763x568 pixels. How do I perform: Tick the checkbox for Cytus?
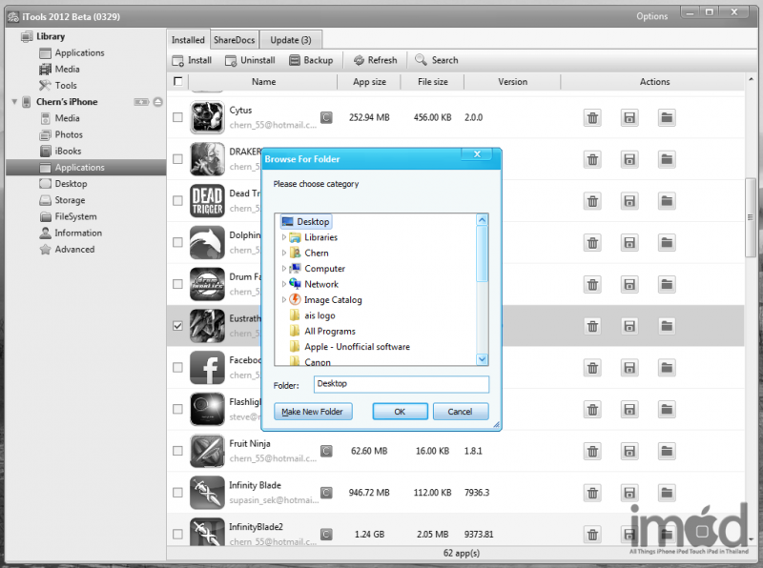tap(177, 118)
